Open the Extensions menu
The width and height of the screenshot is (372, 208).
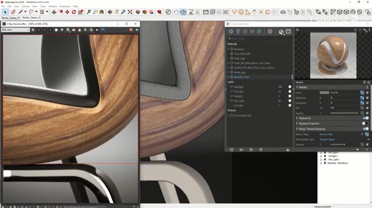[65, 6]
